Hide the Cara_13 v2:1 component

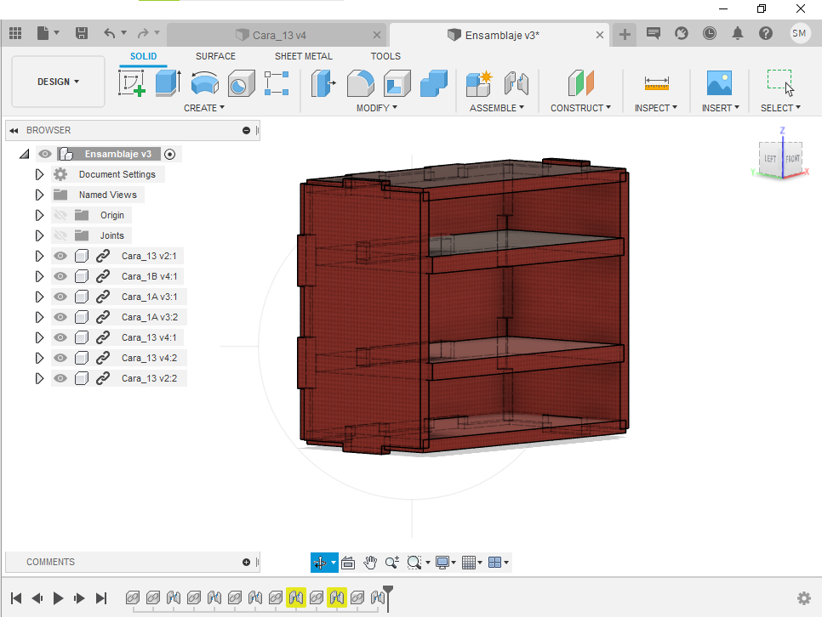click(60, 256)
